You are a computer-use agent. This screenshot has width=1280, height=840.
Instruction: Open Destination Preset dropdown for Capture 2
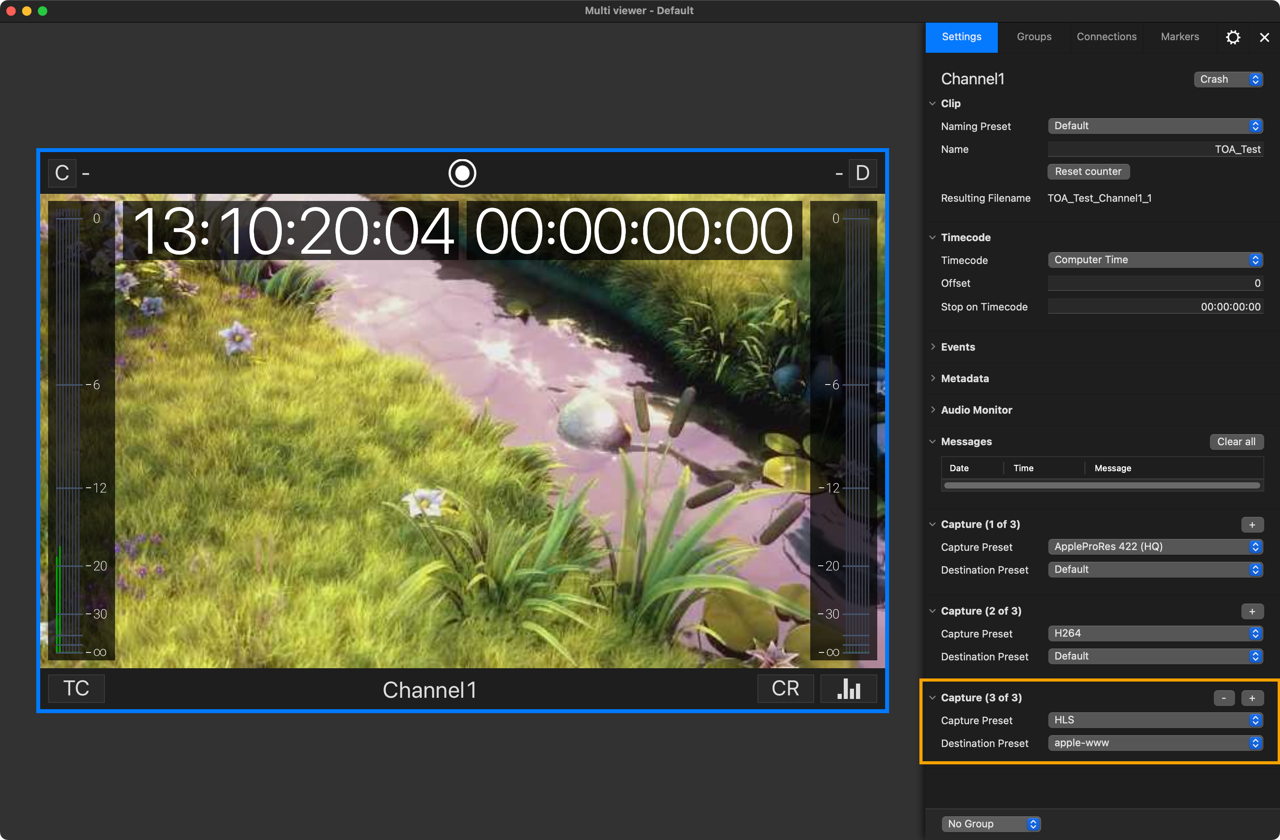click(1155, 656)
